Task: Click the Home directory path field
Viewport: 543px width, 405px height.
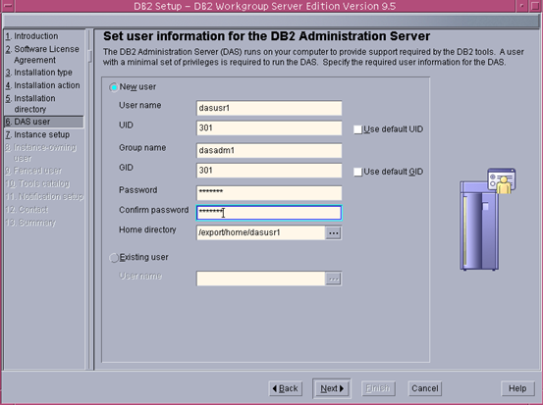Action: pos(261,232)
